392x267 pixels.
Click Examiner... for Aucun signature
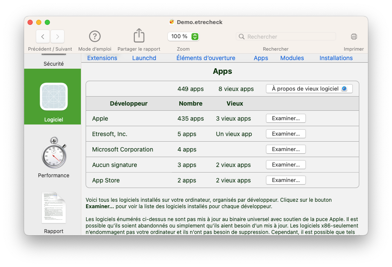286,165
